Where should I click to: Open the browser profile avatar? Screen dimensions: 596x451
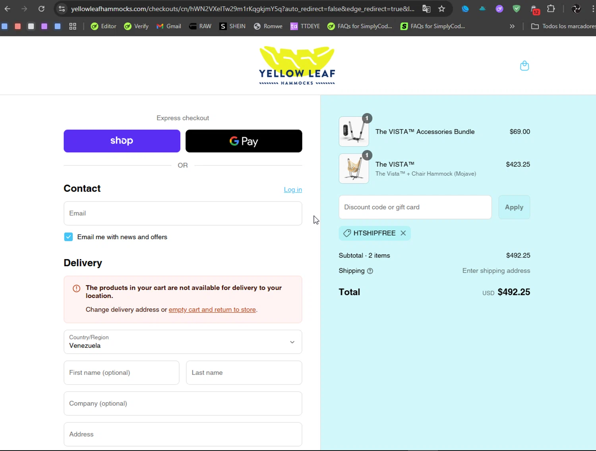[576, 9]
